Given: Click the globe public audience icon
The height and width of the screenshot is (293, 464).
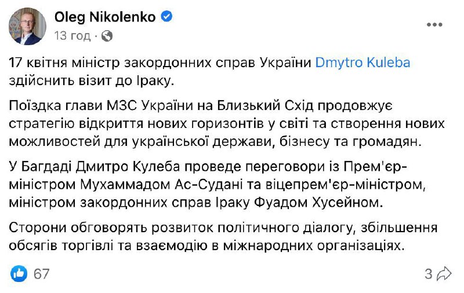Looking at the screenshot, I should point(107,36).
